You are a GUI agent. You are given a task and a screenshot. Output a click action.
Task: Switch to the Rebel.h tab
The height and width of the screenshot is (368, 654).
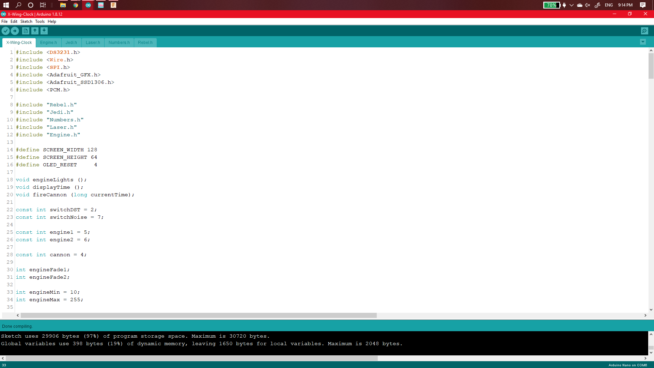pos(145,42)
